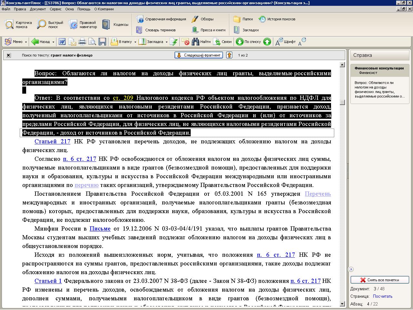413x310 pixels.
Task: Click the Посчитать page count link
Action: 383,296
